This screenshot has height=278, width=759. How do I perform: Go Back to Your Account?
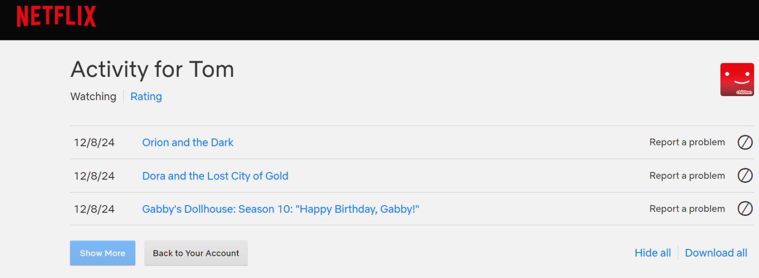tap(196, 253)
